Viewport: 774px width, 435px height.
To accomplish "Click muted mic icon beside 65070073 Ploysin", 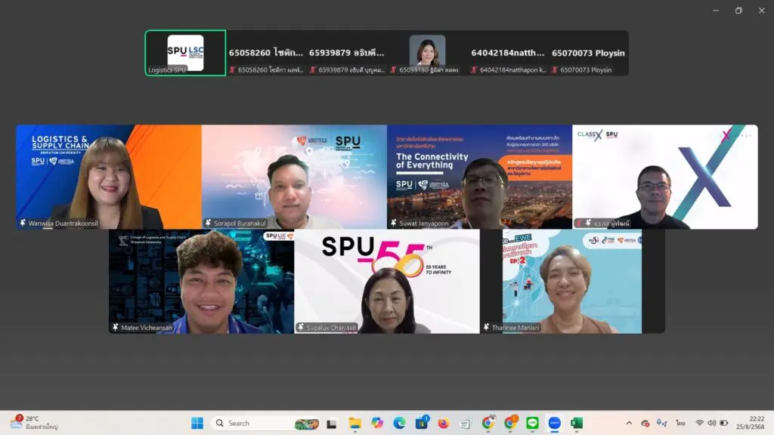I will pyautogui.click(x=554, y=70).
